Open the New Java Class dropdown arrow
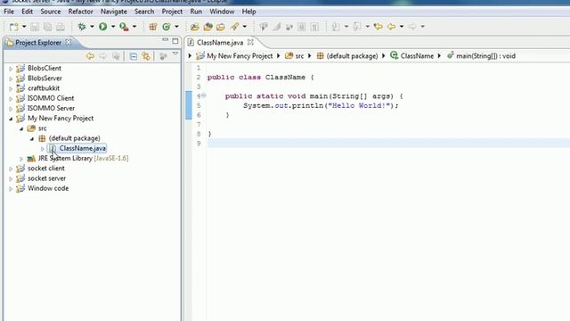 pos(176,27)
